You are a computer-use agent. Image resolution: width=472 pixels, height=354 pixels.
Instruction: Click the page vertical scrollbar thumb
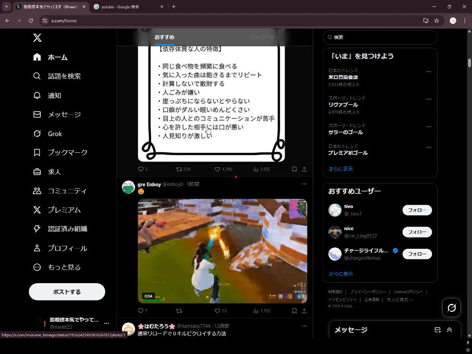pos(469,63)
